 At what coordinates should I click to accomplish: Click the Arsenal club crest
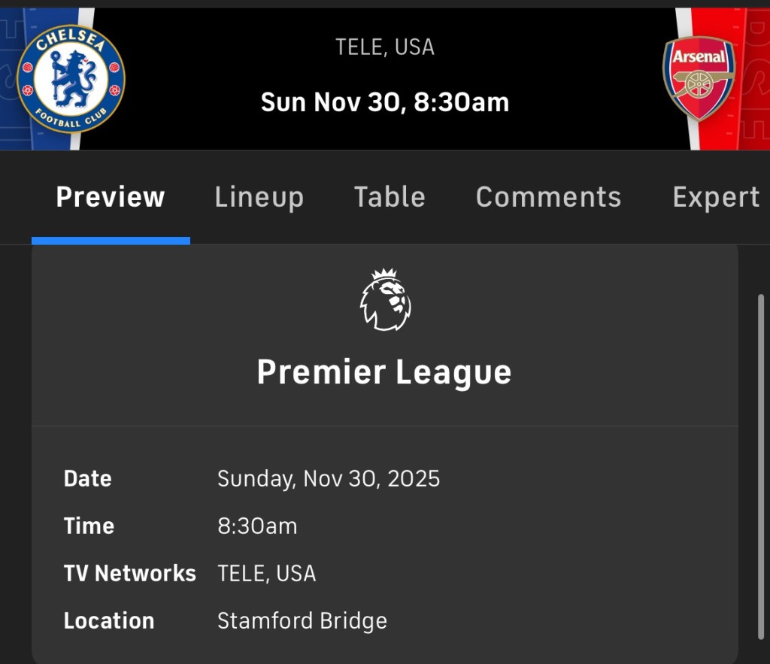tap(699, 79)
